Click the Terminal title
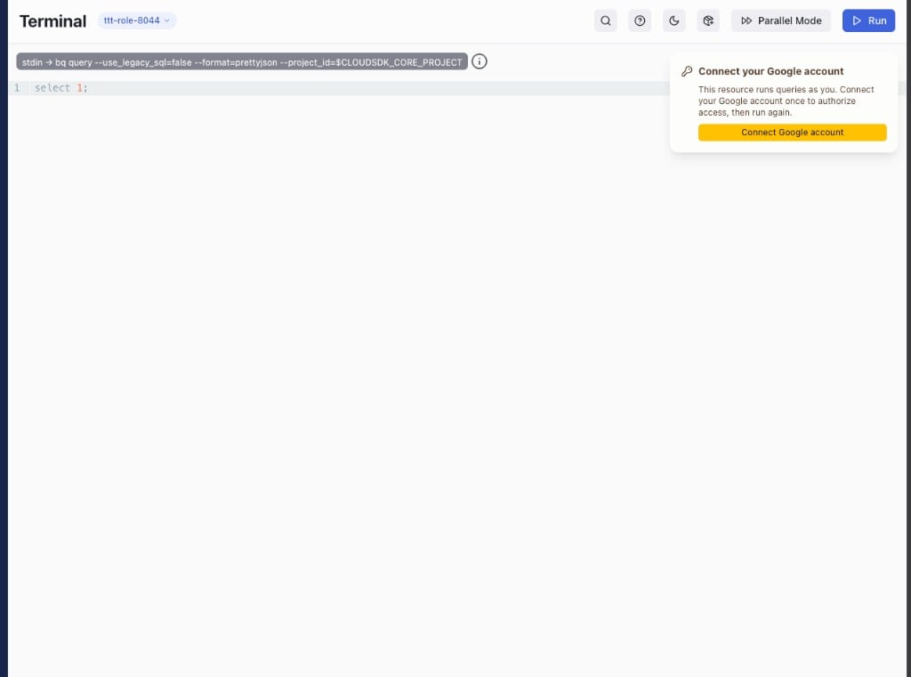The width and height of the screenshot is (911, 677). [52, 21]
